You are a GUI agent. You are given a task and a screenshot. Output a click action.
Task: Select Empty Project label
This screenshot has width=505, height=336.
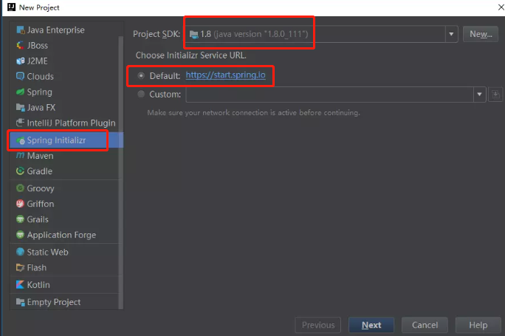pyautogui.click(x=54, y=302)
